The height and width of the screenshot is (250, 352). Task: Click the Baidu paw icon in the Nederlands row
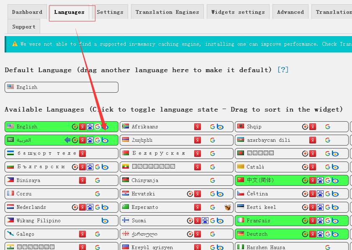tap(90, 207)
